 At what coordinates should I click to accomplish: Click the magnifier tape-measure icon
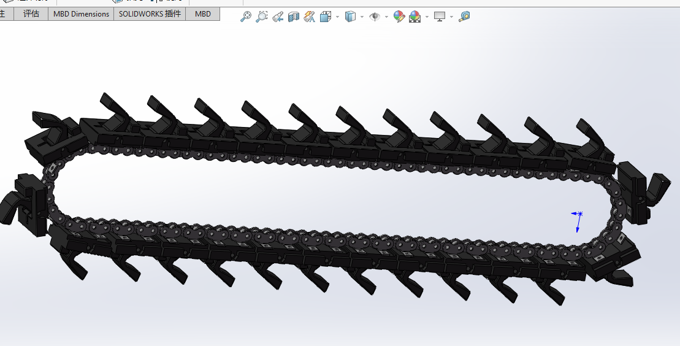click(464, 17)
